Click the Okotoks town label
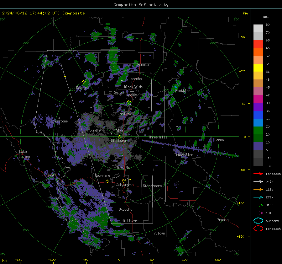This screenshot has width=282, height=264. pyautogui.click(x=125, y=210)
